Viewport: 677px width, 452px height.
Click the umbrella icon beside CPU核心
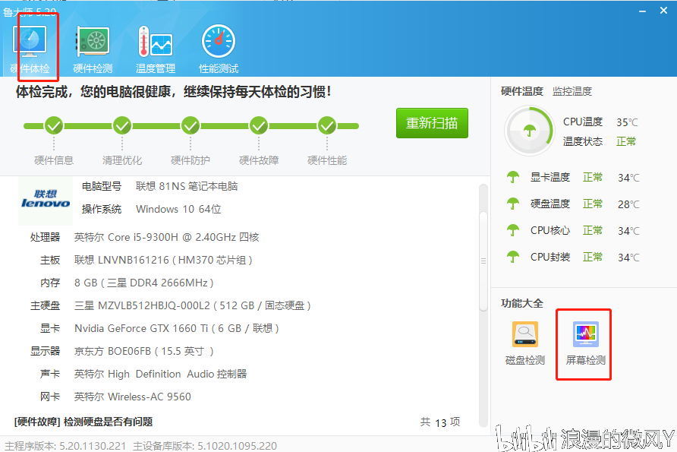(513, 230)
